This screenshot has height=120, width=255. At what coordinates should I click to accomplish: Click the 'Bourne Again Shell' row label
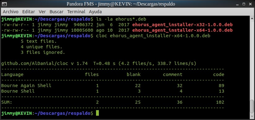click(x=26, y=86)
